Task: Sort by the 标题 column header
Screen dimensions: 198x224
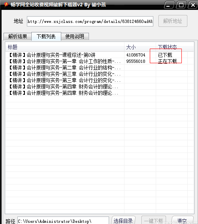Action: (x=65, y=47)
